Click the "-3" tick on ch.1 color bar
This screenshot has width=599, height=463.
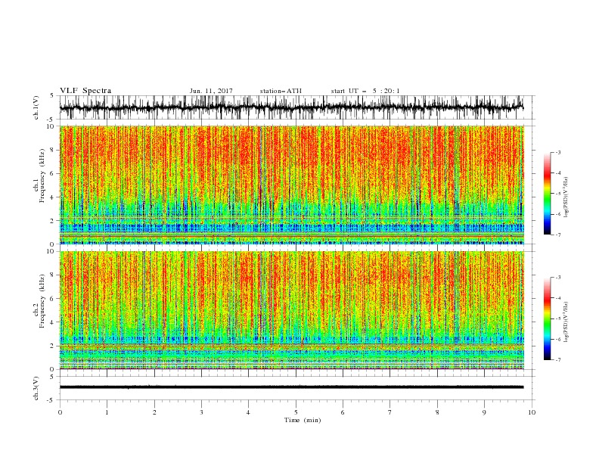point(557,152)
